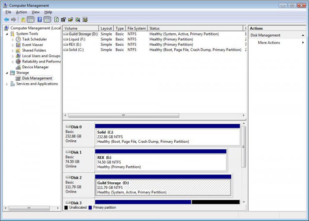Click the open-folder toolbar icon
Screen dimensions: 309x221
(70, 19)
